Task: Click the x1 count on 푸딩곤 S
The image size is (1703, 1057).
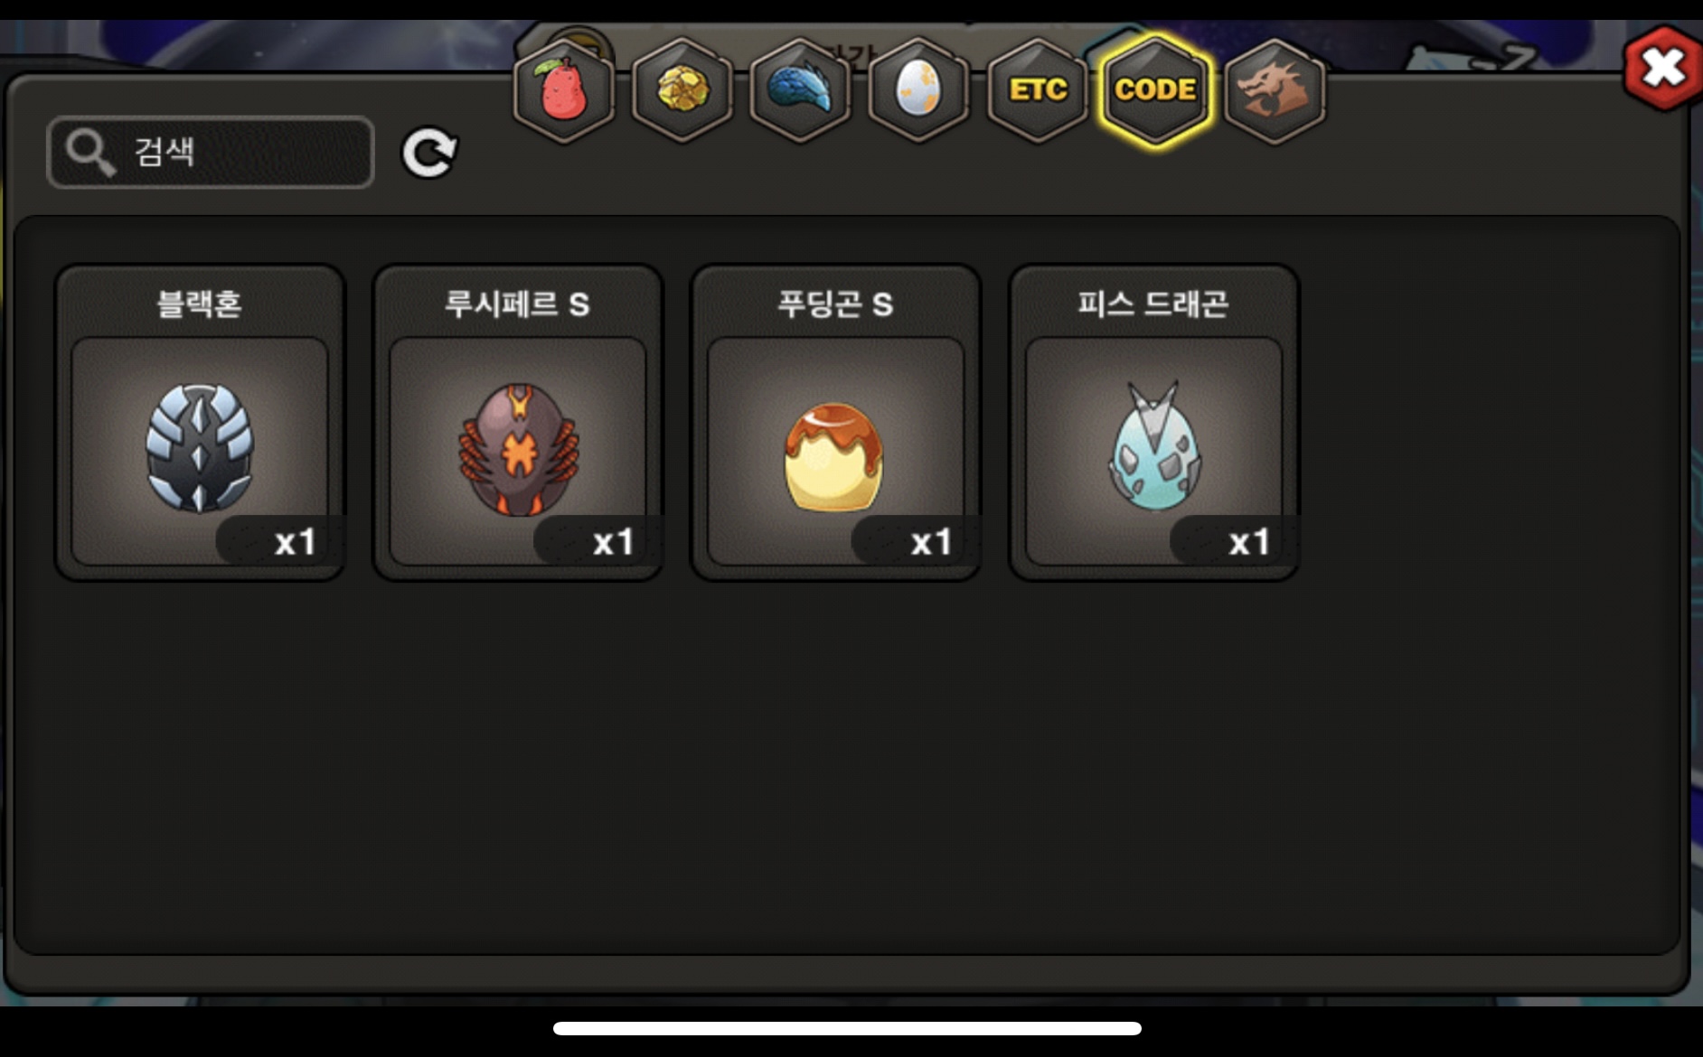Action: point(931,542)
